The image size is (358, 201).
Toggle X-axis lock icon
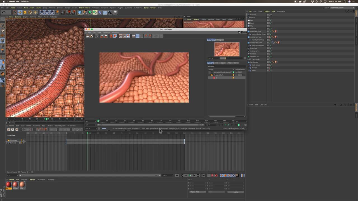42,12
